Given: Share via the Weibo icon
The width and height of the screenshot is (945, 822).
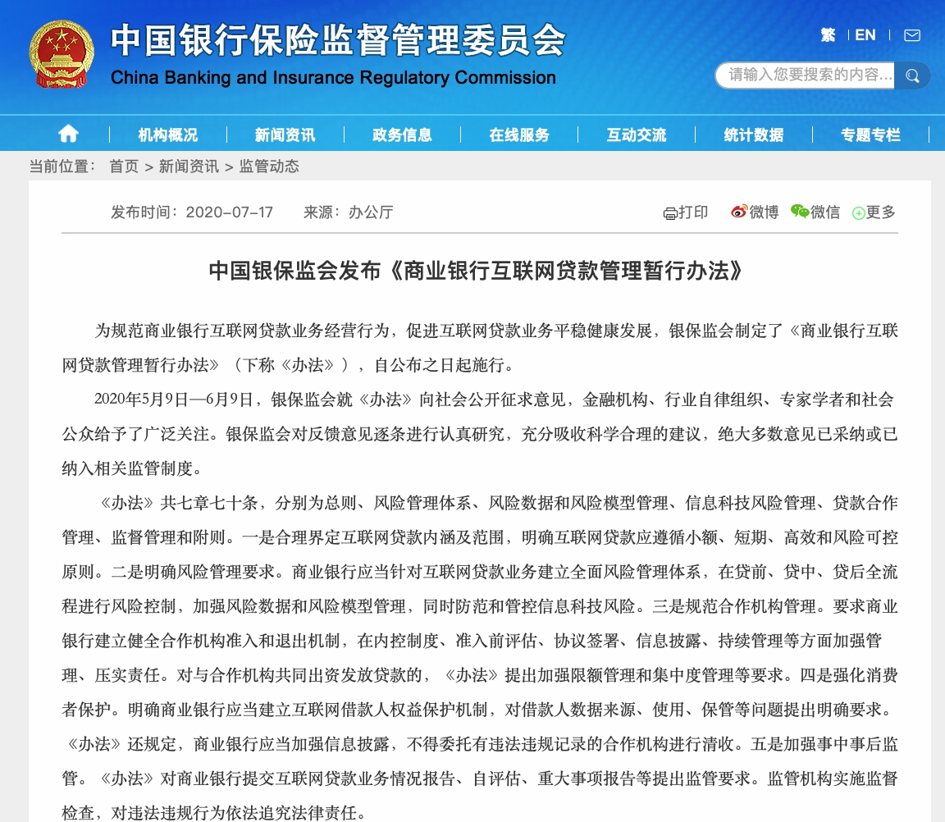Looking at the screenshot, I should [x=739, y=212].
